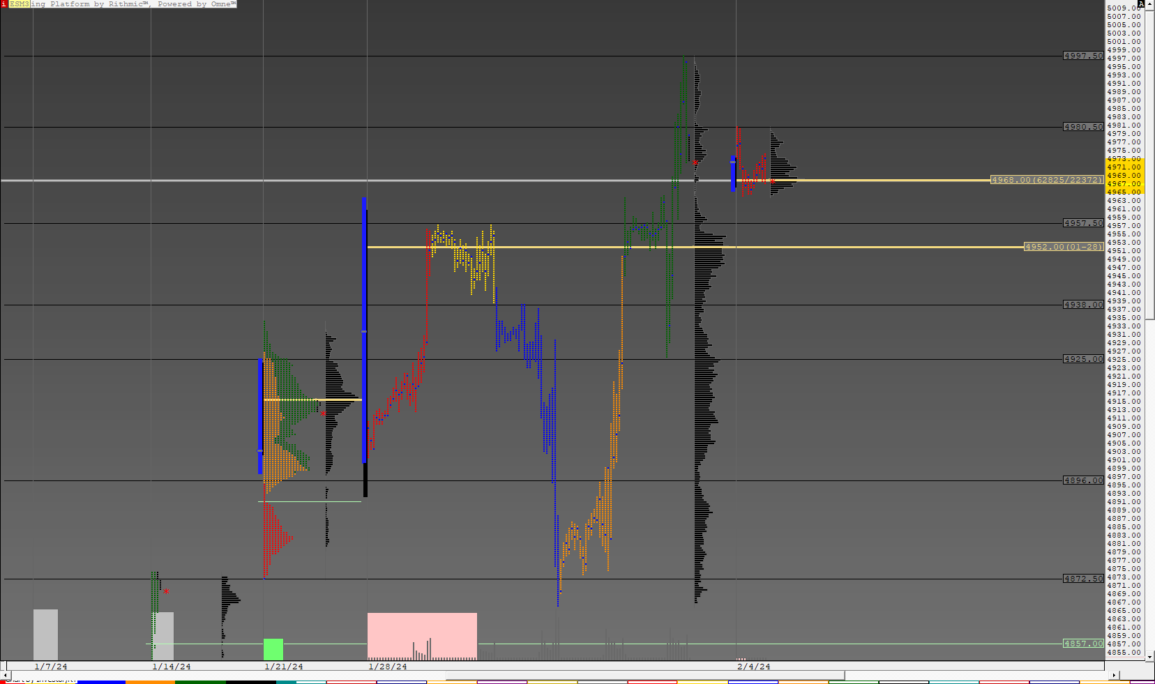Select the 4896.00 price level label
The height and width of the screenshot is (684, 1155).
coord(1083,480)
